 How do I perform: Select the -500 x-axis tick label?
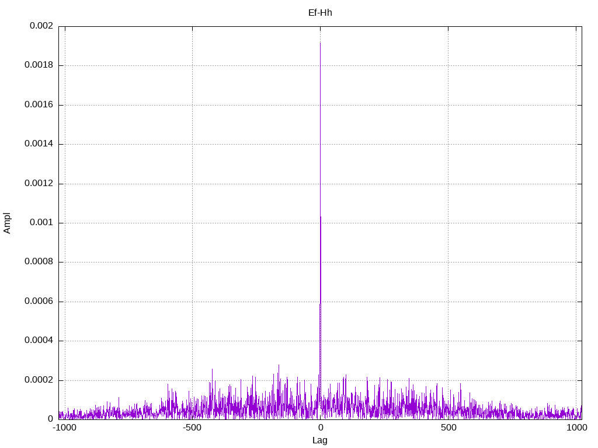(192, 428)
